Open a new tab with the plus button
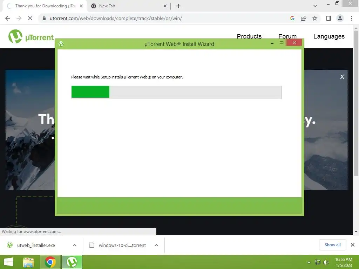Image resolution: width=359 pixels, height=269 pixels. pyautogui.click(x=178, y=6)
